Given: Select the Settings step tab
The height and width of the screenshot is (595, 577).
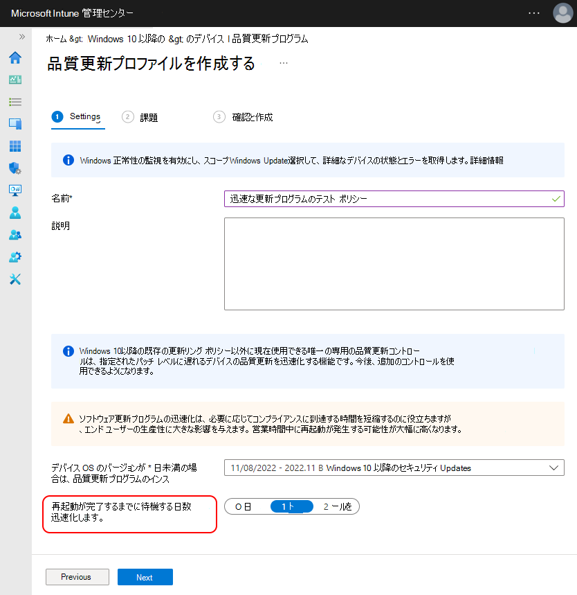Looking at the screenshot, I should coord(77,117).
